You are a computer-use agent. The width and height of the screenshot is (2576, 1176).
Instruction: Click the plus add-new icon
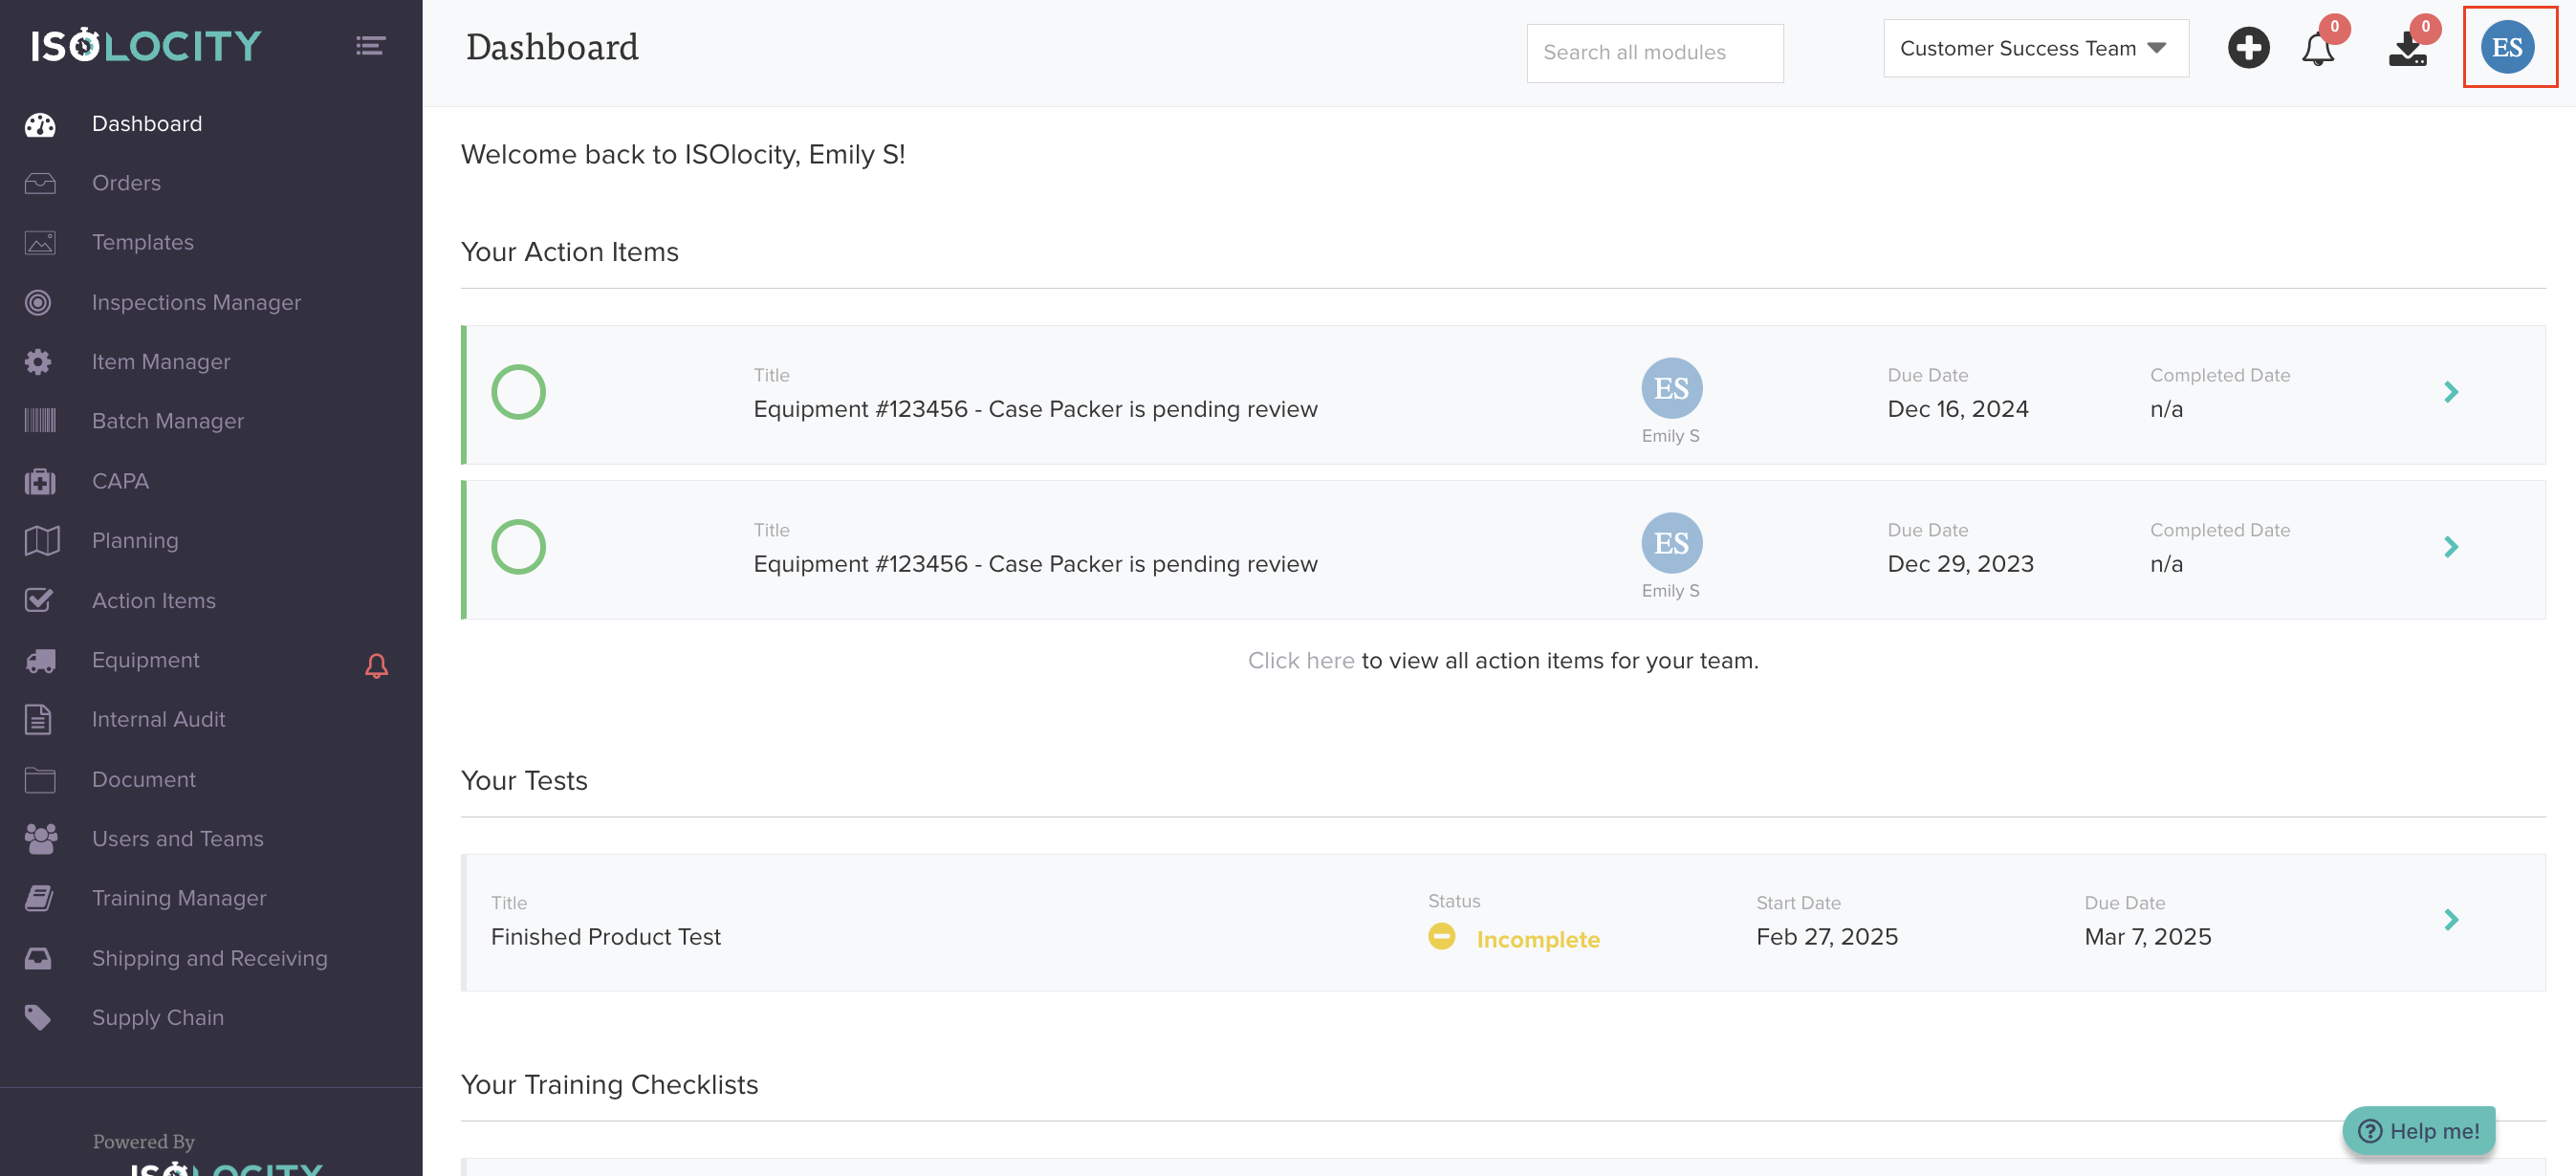(2248, 48)
